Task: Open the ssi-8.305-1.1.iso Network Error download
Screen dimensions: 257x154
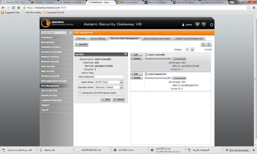Action: pyautogui.click(x=166, y=150)
